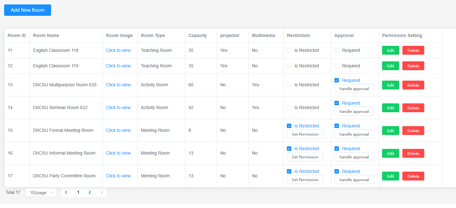This screenshot has width=456, height=208.
Task: Uncheck Required approval for DIICSU Multipurpose Room 635
Action: pyautogui.click(x=337, y=80)
